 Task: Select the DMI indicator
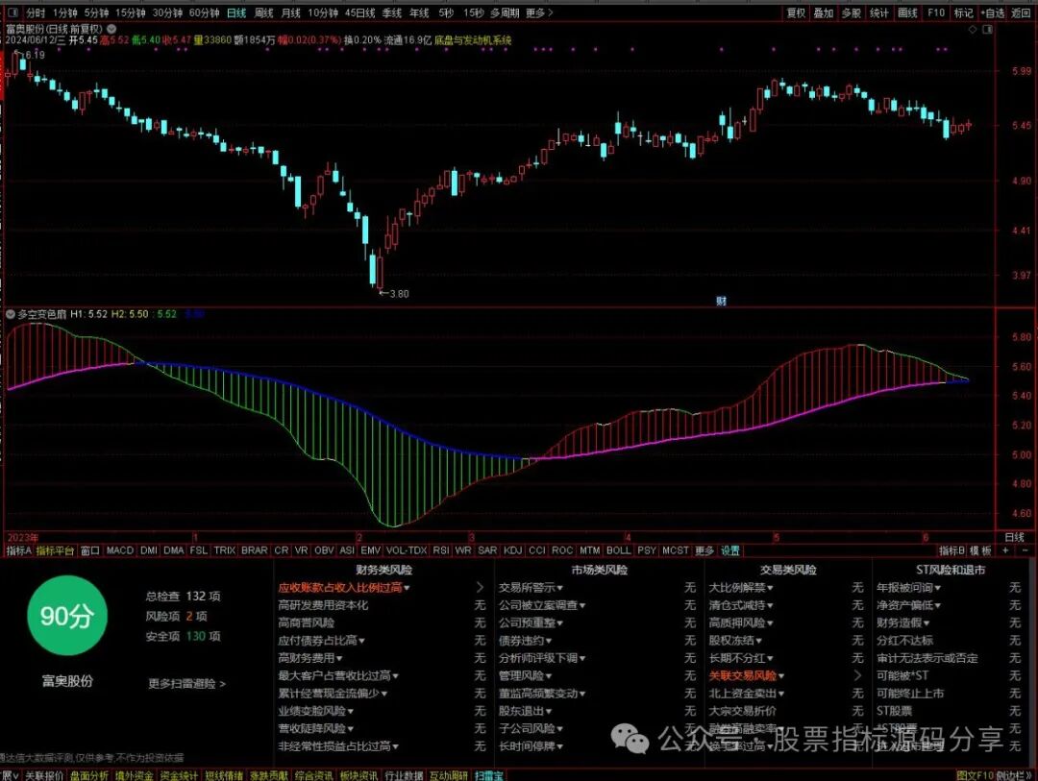(149, 550)
